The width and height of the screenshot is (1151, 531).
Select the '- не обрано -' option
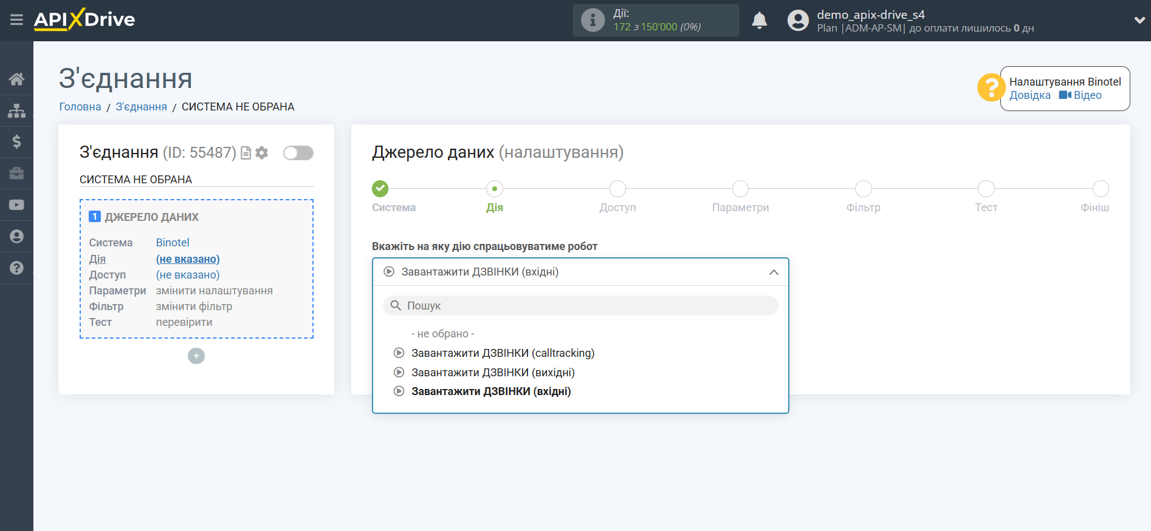click(443, 334)
